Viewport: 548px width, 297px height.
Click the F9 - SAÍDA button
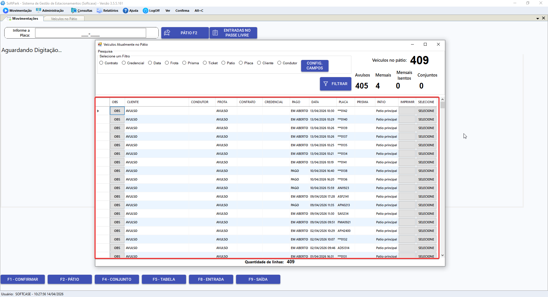click(258, 279)
